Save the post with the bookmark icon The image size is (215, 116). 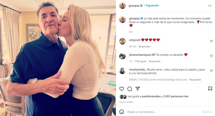point(210,89)
